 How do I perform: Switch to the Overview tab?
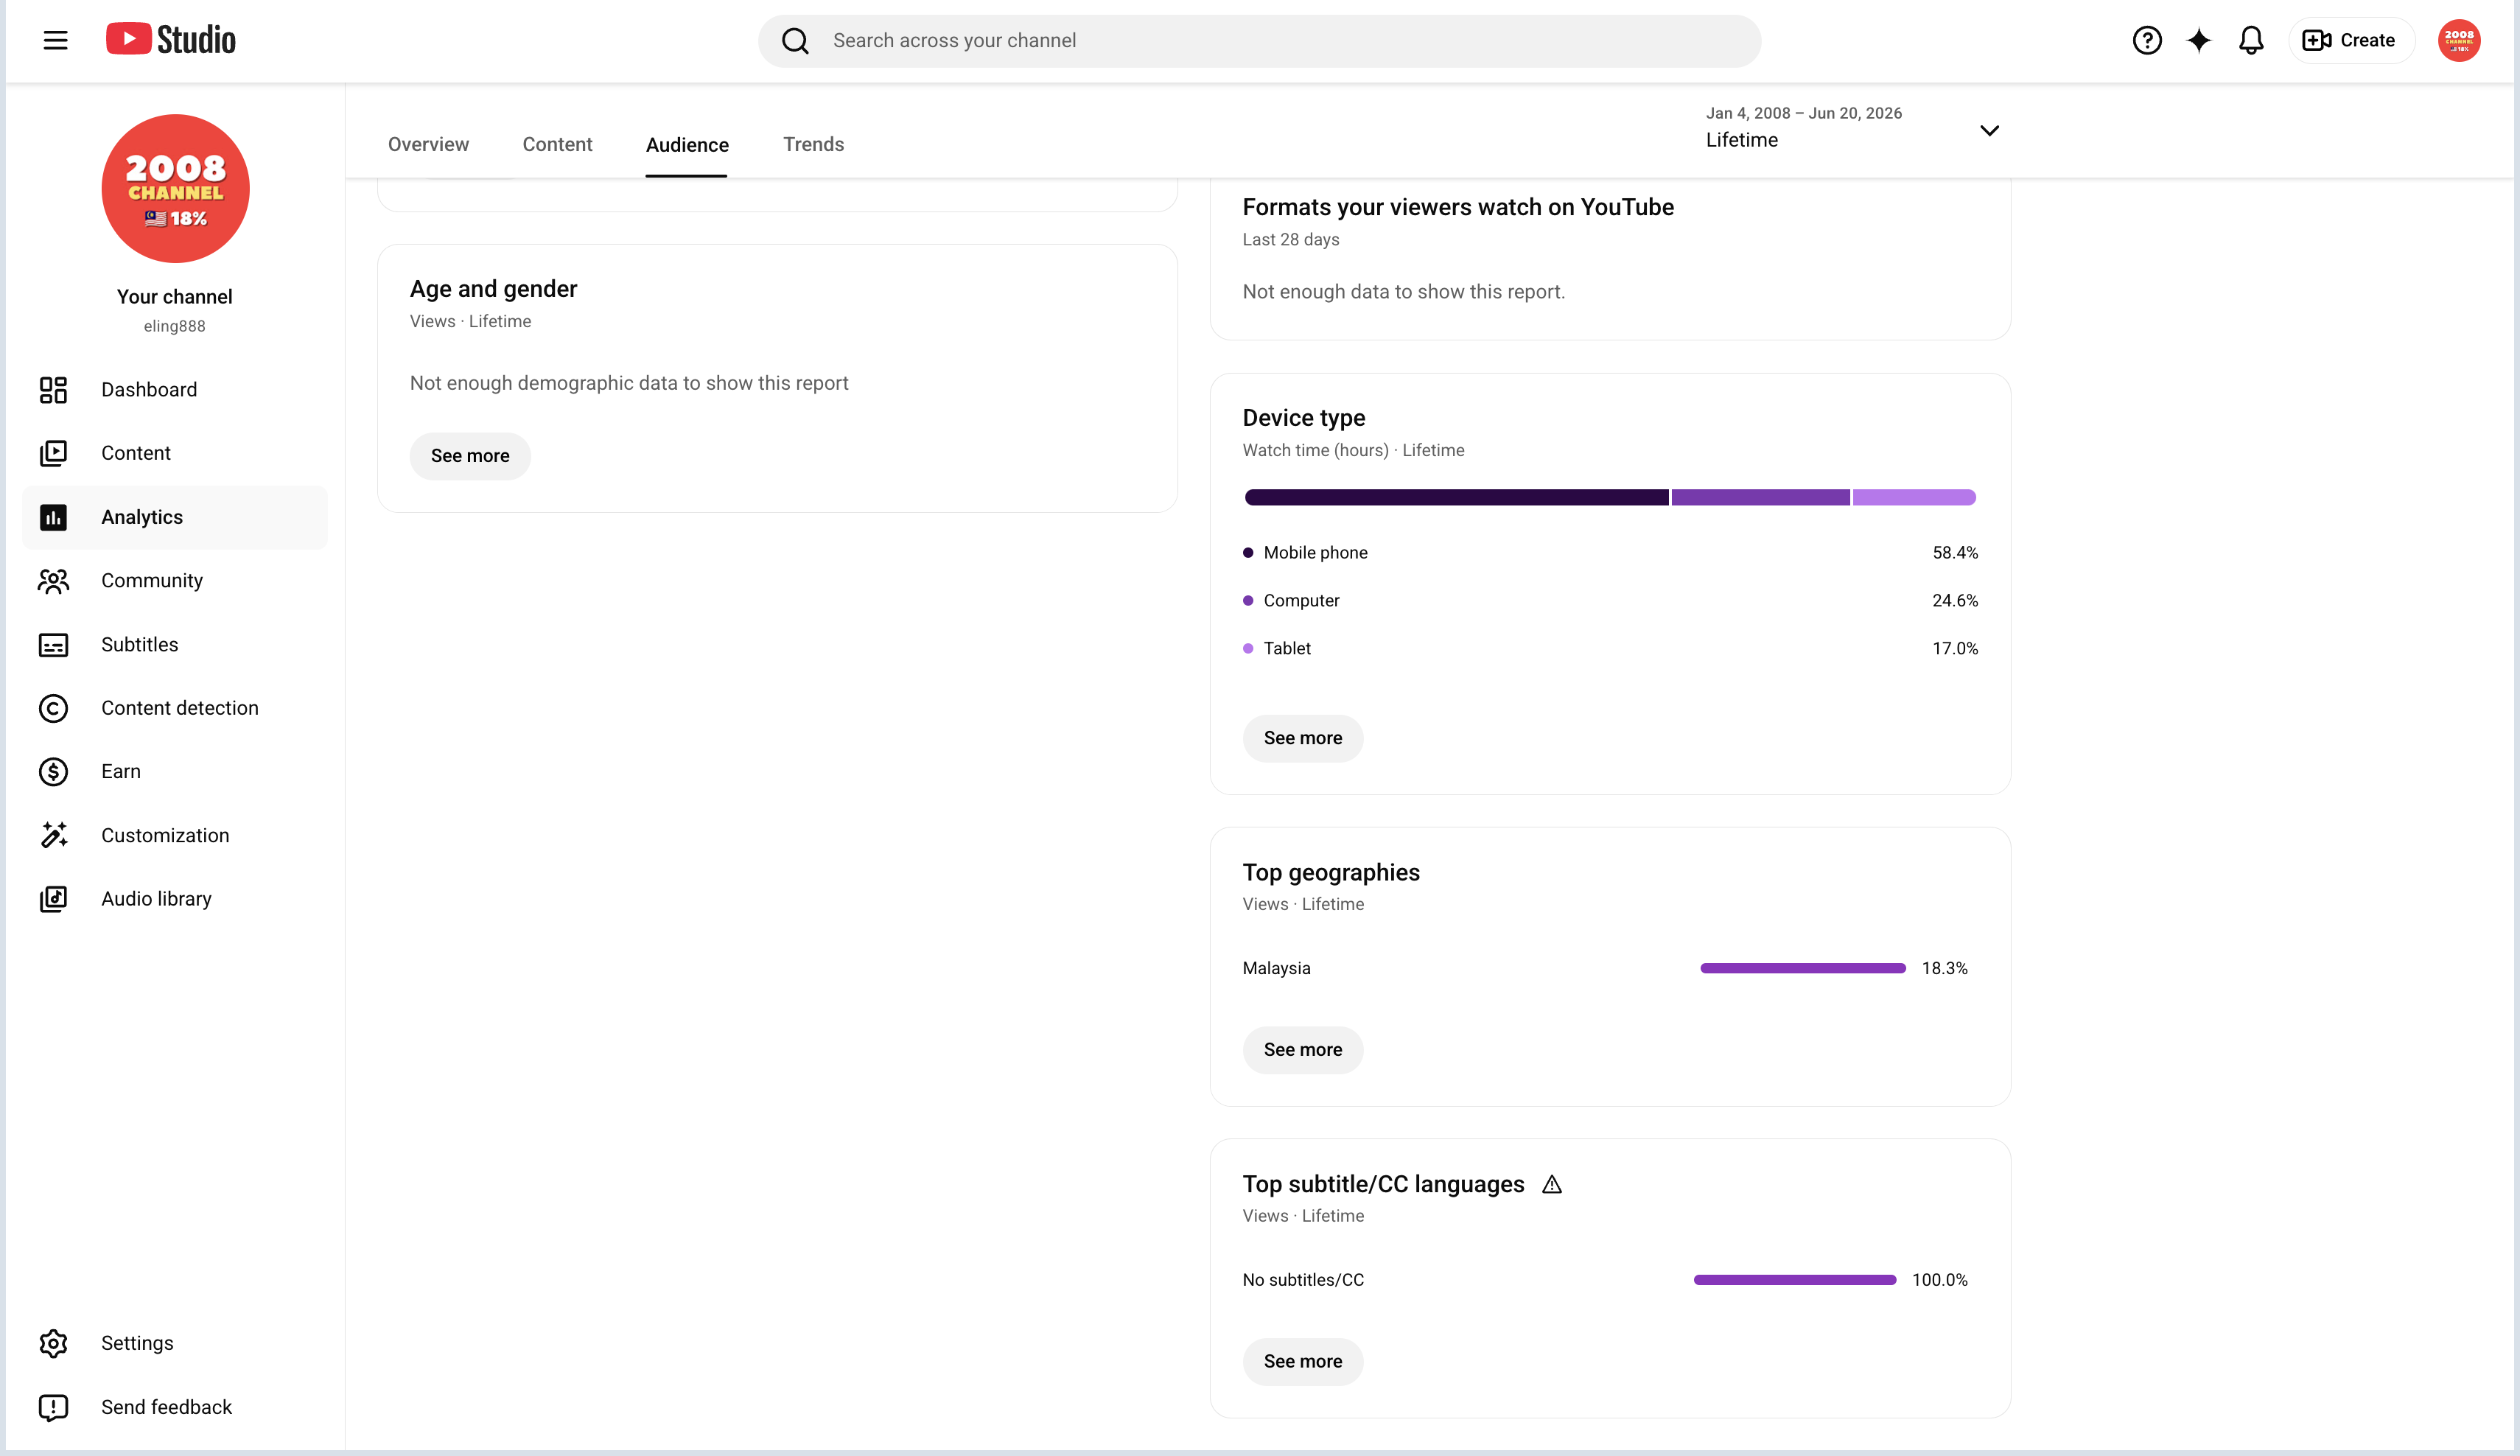(x=428, y=144)
